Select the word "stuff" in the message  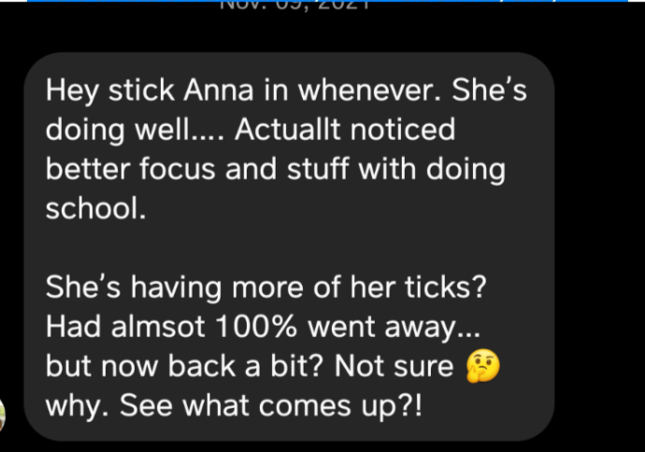[x=318, y=169]
